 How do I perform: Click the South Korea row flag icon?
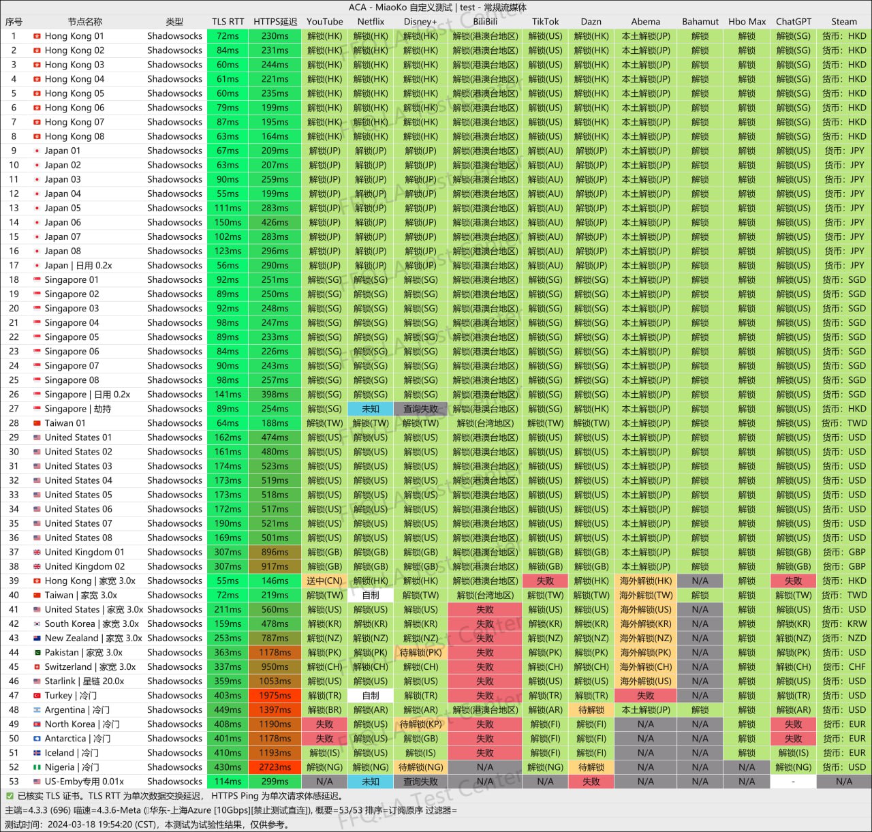pyautogui.click(x=37, y=624)
